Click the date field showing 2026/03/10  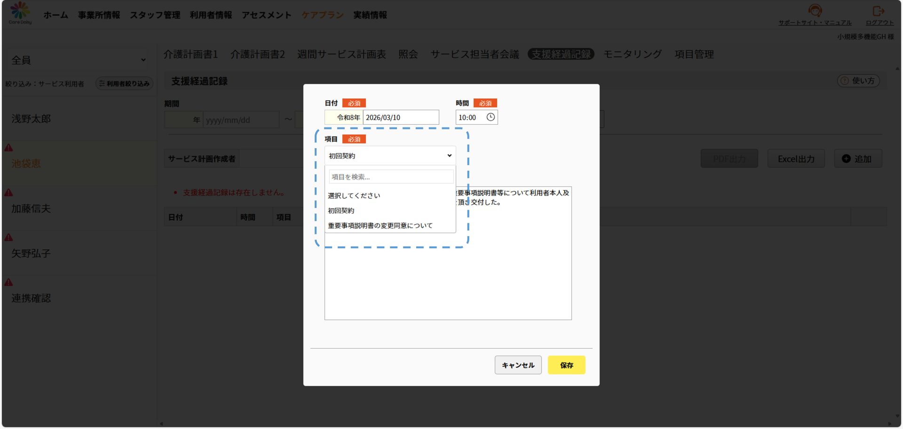(x=400, y=118)
